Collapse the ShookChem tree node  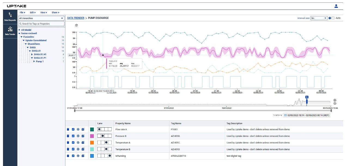point(26,44)
